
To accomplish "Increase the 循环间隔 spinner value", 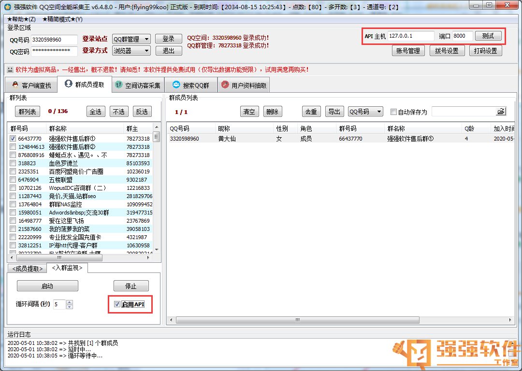I will pos(69,302).
